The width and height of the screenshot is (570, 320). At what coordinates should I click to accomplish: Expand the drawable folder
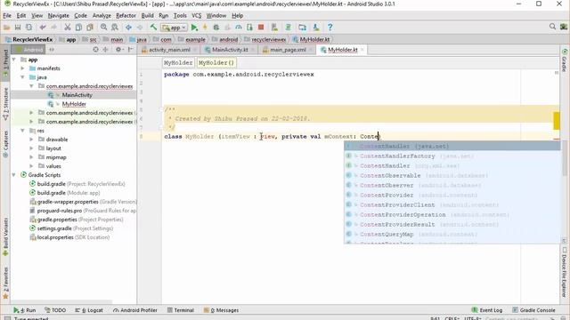(x=31, y=140)
